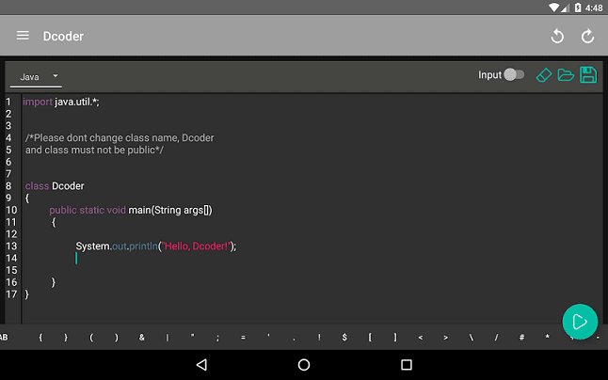608x380 pixels.
Task: Click the undo arrow icon
Action: 557,37
